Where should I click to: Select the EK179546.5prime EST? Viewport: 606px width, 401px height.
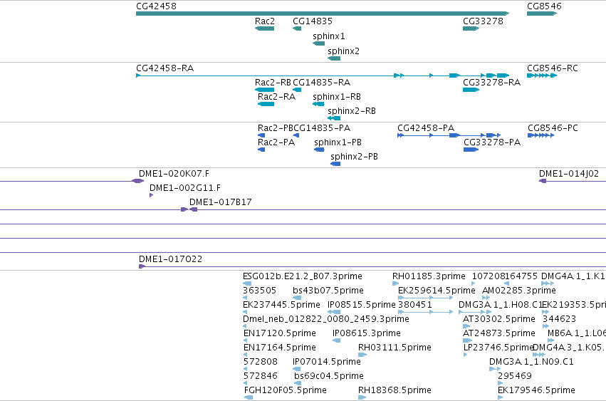click(x=501, y=397)
